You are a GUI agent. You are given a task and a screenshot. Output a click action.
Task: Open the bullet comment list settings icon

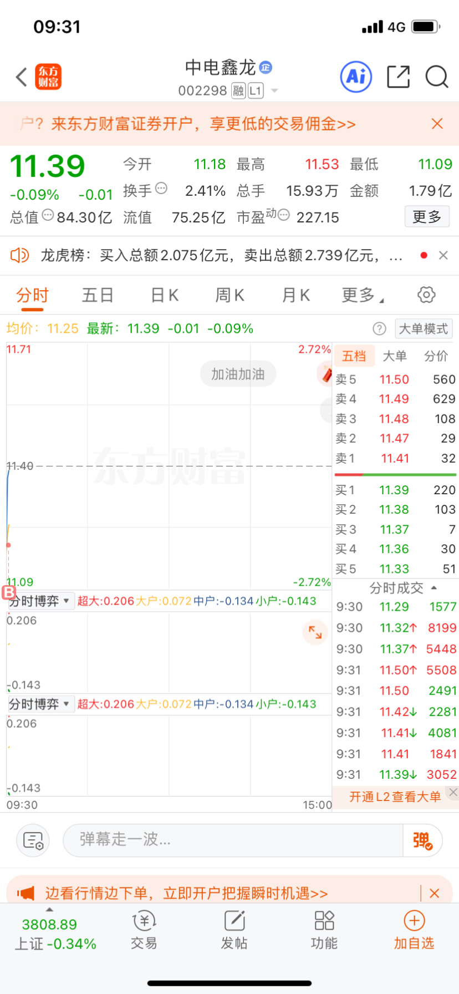pos(33,840)
